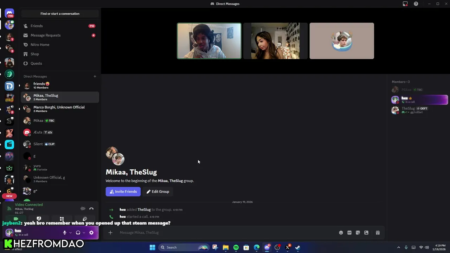Share your screen icon
The width and height of the screenshot is (450, 253).
tap(39, 219)
